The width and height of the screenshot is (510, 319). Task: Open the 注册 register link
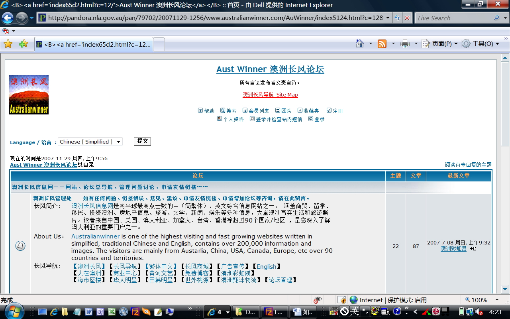(x=335, y=111)
